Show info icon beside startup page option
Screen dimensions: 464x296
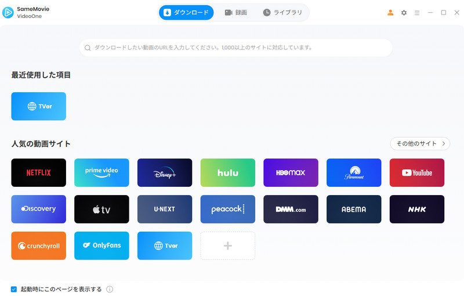click(x=110, y=289)
